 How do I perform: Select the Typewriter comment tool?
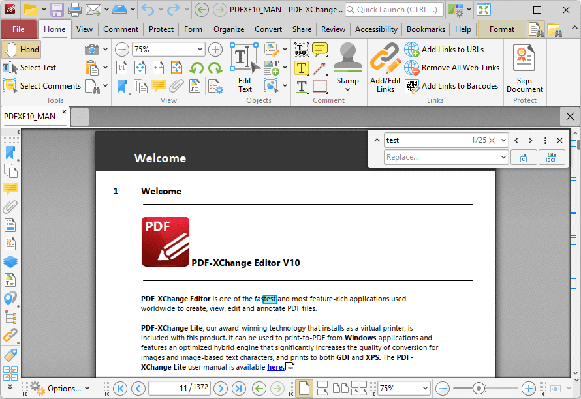(301, 50)
